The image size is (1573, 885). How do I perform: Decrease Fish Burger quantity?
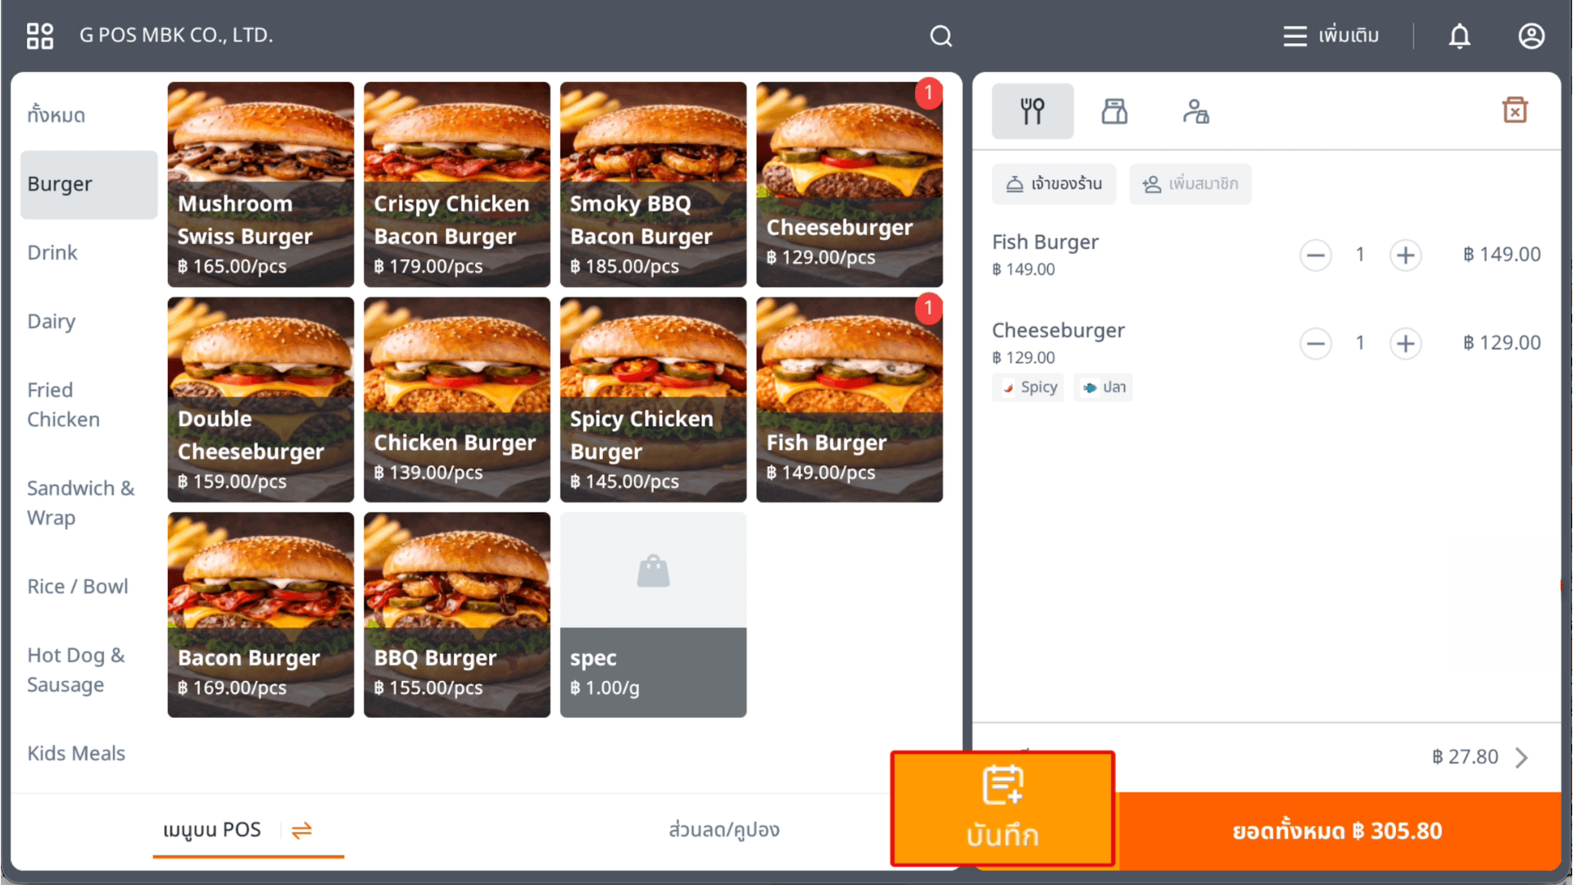[x=1316, y=255]
